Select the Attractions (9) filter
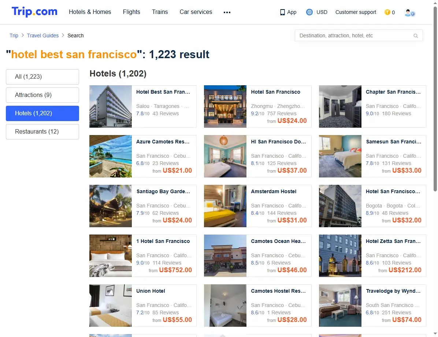This screenshot has width=438, height=337. [x=42, y=95]
